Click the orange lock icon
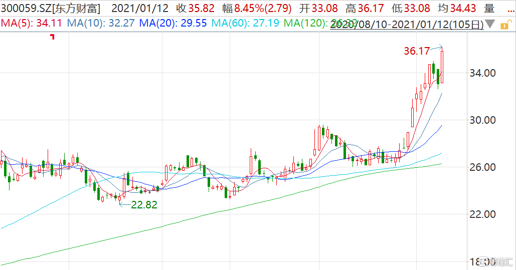 (x=506, y=25)
